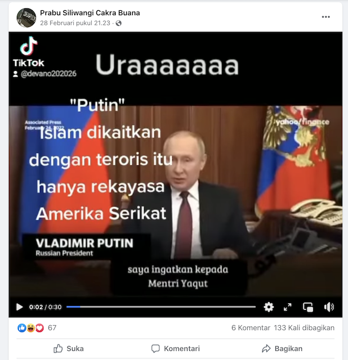Image resolution: width=348 pixels, height=360 pixels.
Task: Share post using Bagikan
Action: [x=282, y=349]
